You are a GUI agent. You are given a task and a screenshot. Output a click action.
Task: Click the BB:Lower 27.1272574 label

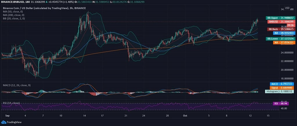tap(280, 39)
